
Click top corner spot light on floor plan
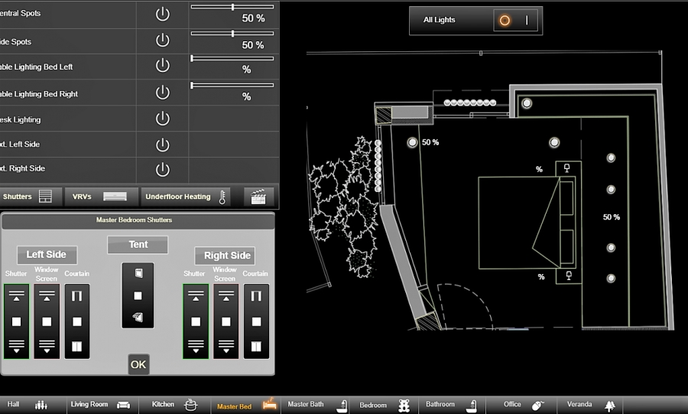[527, 103]
